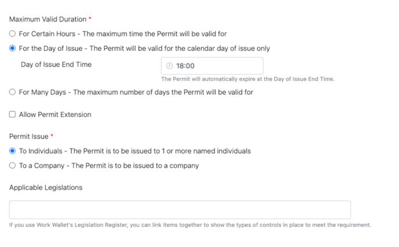Focus the Applicable Legislations input box
This screenshot has height=247, width=399.
tap(180, 209)
